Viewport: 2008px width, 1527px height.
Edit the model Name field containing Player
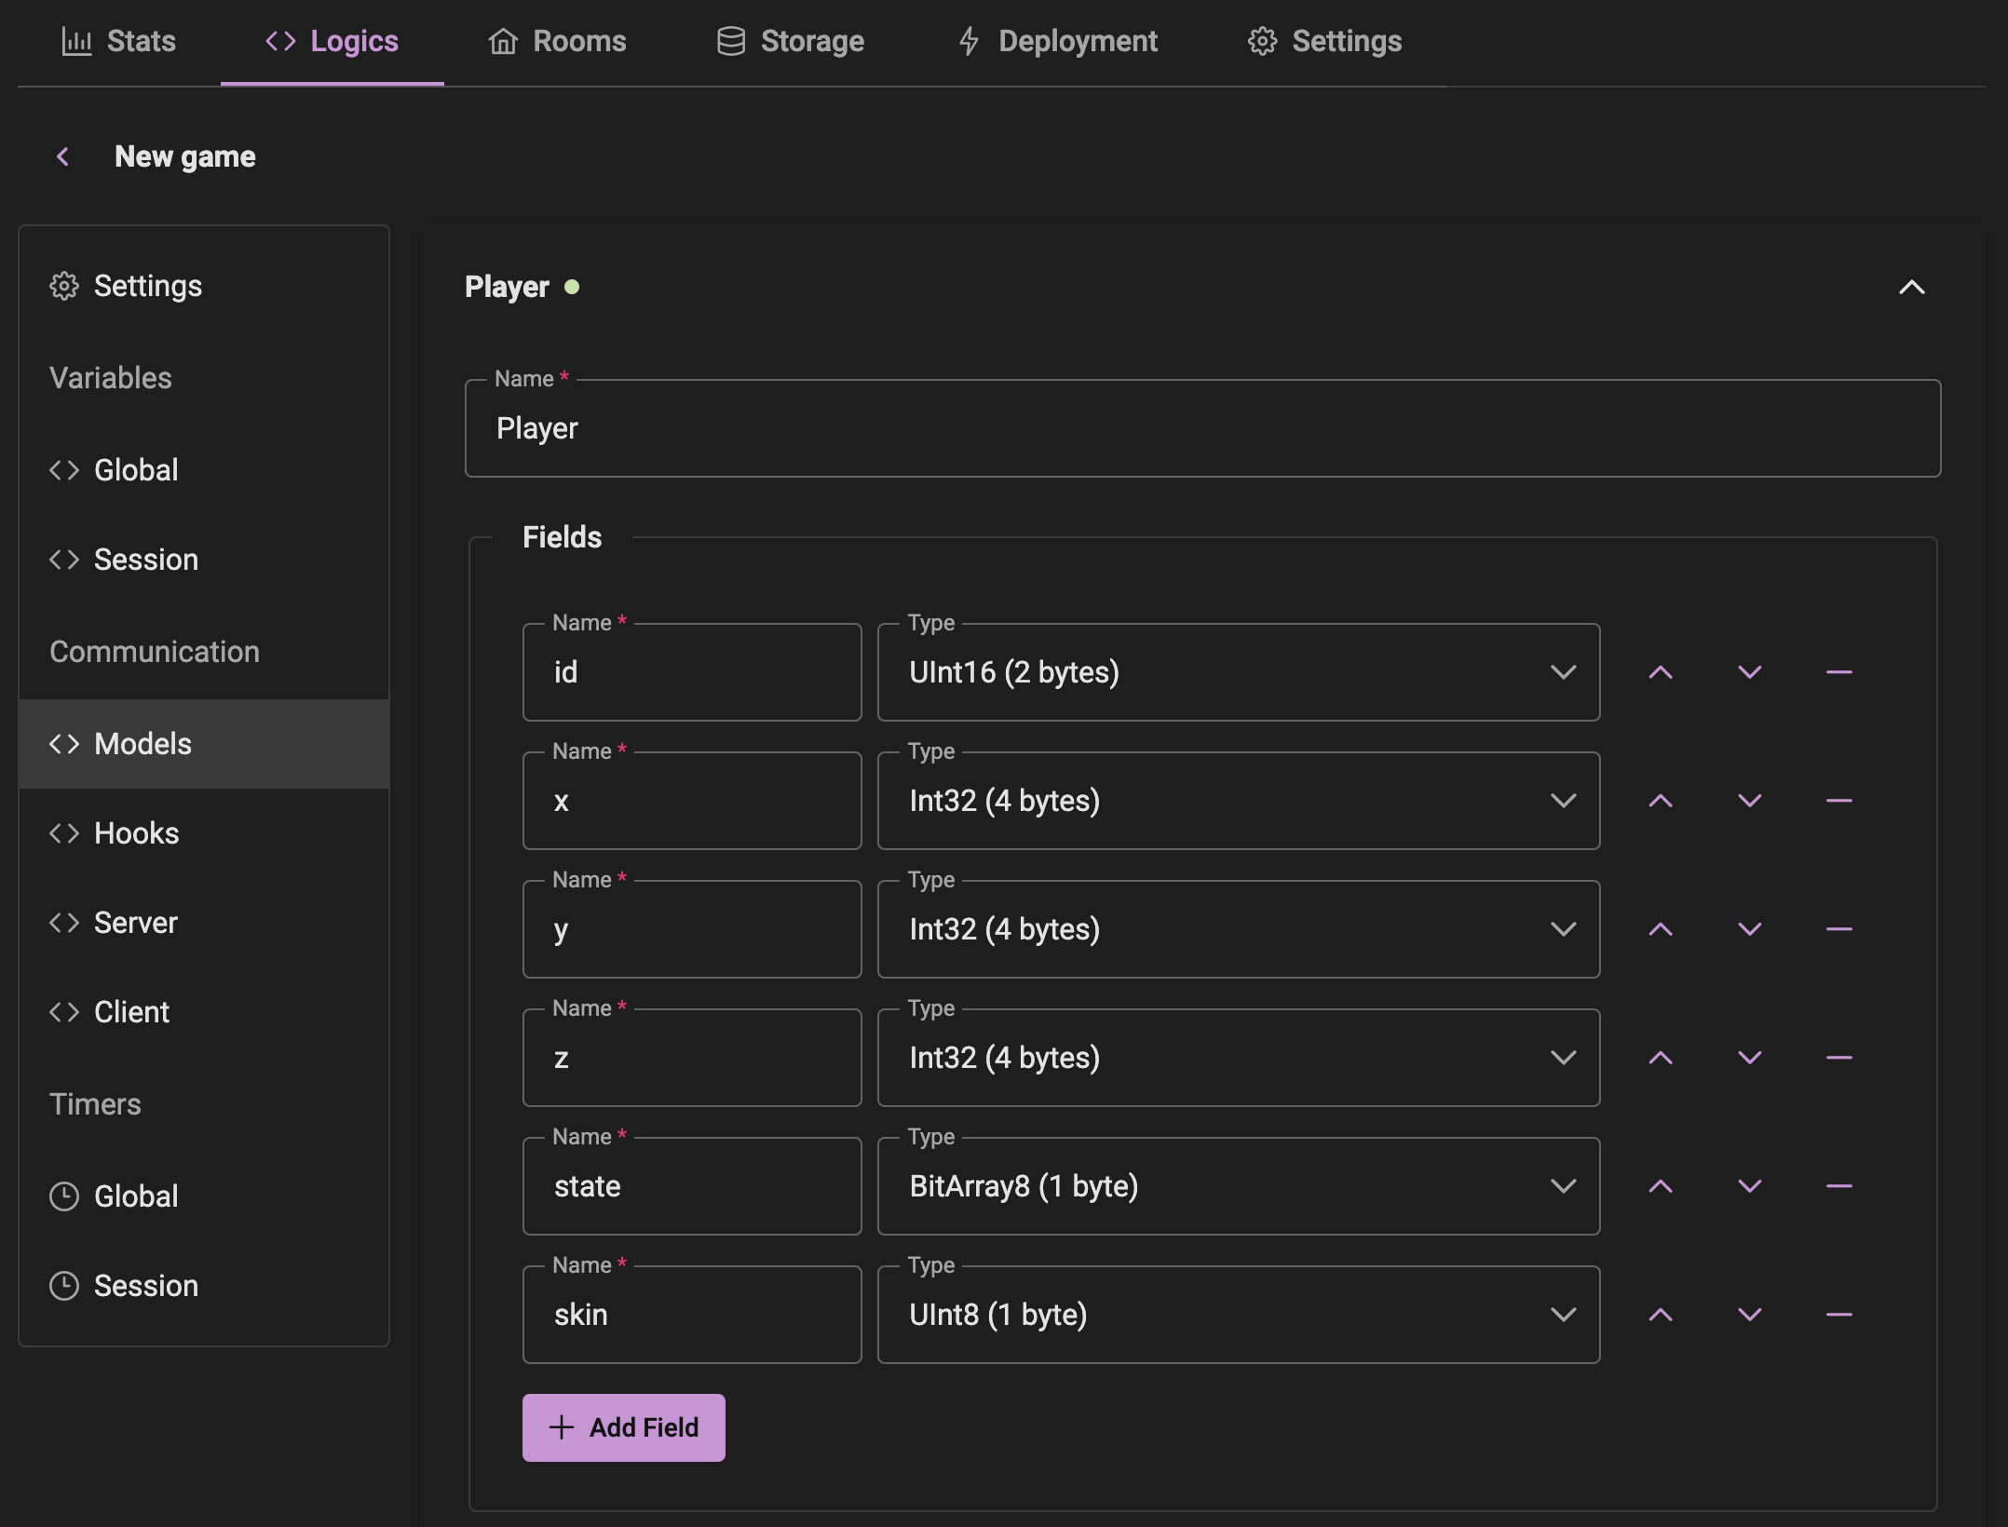tap(1203, 428)
